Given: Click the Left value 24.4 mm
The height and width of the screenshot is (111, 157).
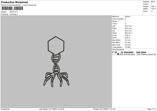Looking at the screenshot, I should point(128,26).
